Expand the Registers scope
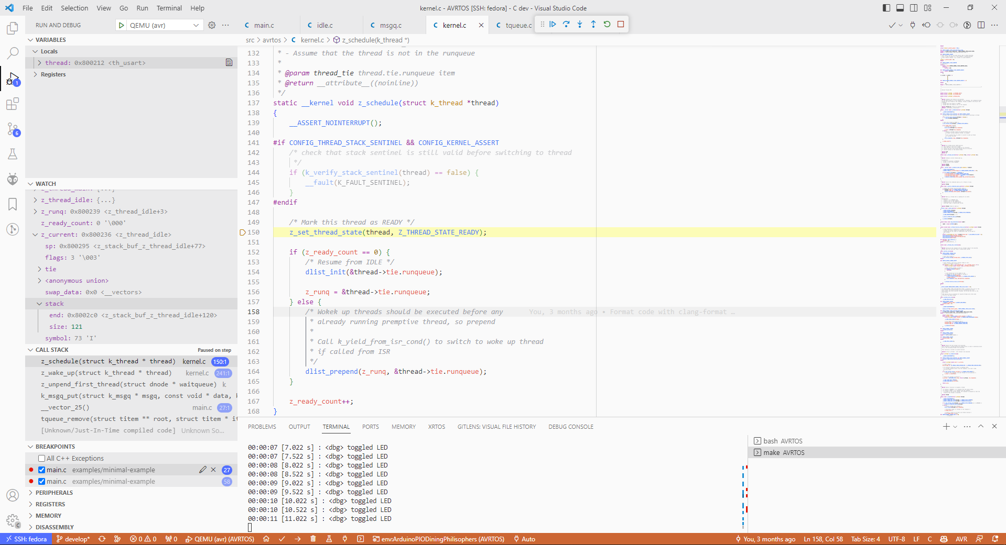1006x545 pixels. pyautogui.click(x=35, y=74)
